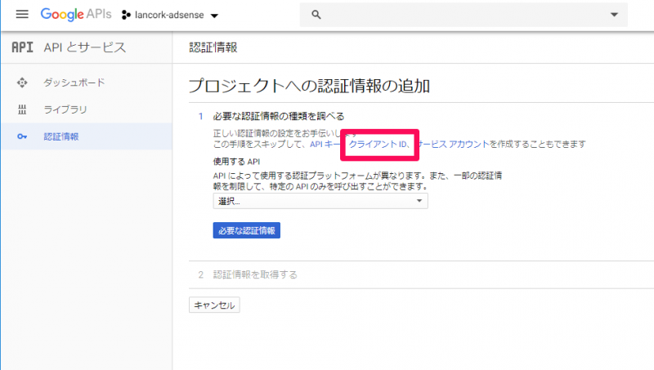This screenshot has height=370, width=654.
Task: Click the key icon for 認証情報
Action: coord(22,136)
